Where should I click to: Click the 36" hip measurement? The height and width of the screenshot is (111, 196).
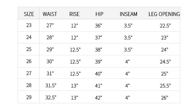(x=99, y=26)
